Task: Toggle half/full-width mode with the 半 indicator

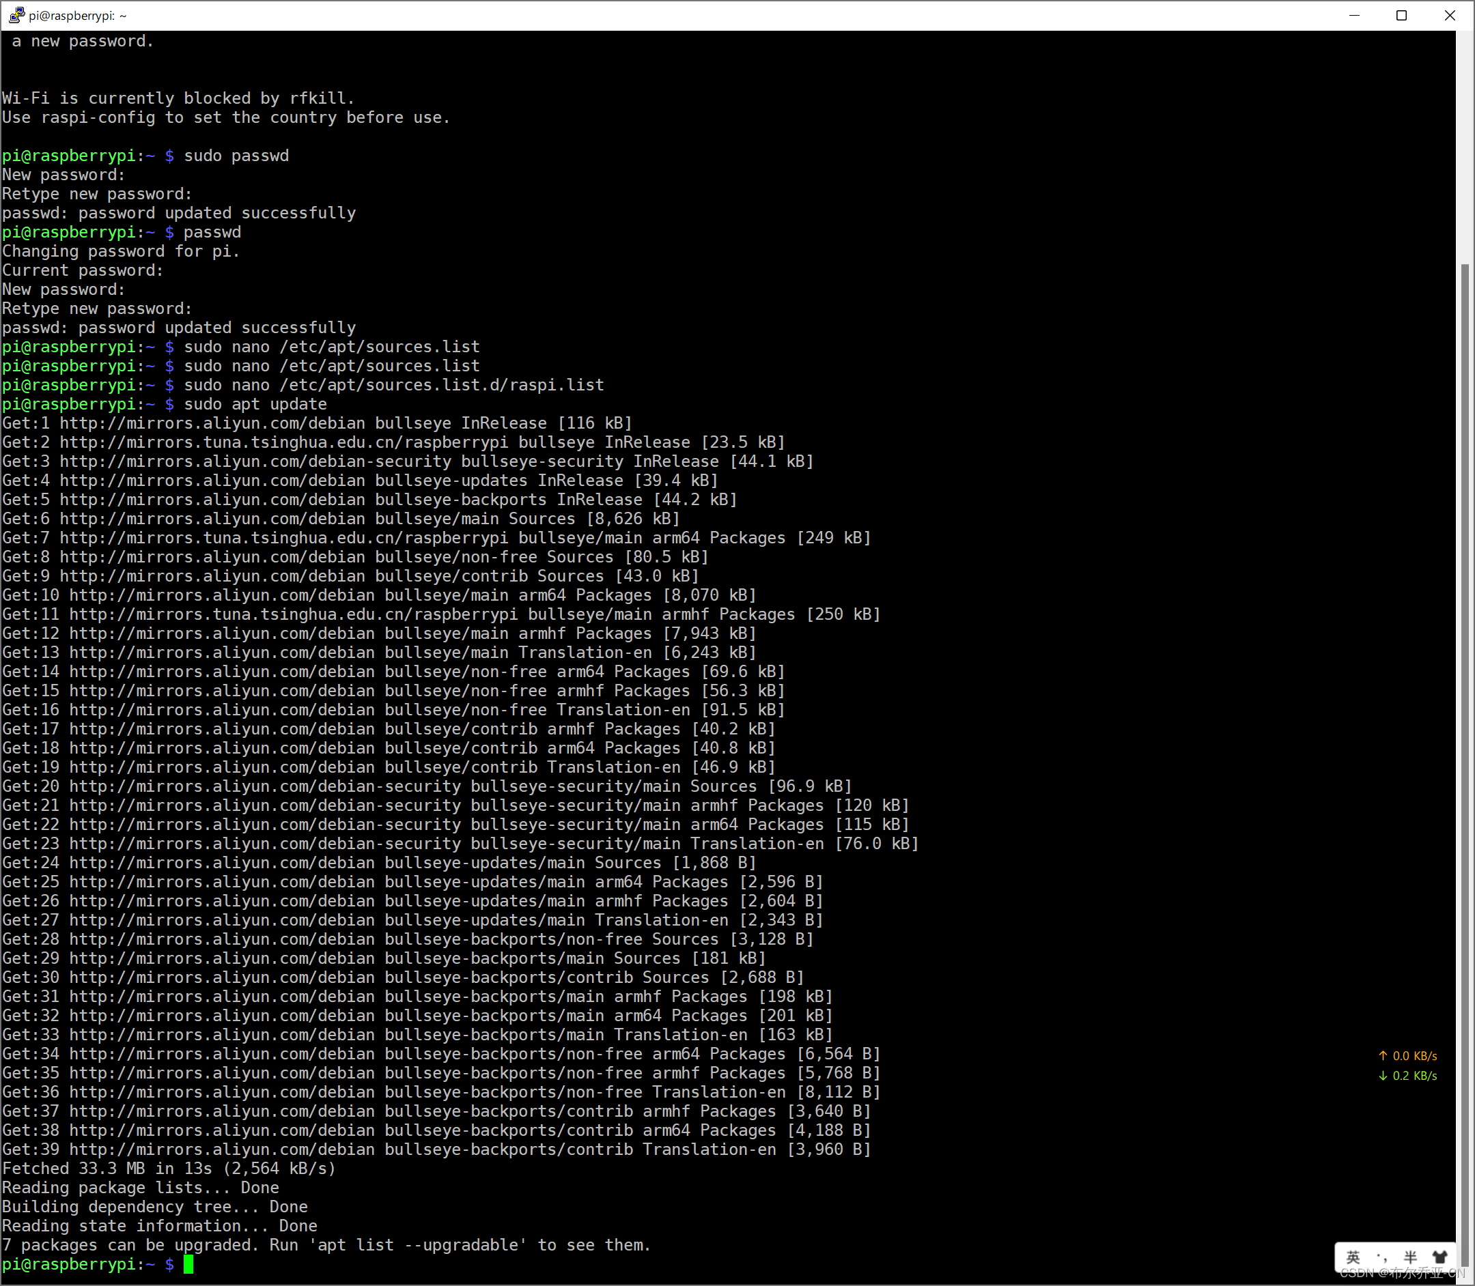Action: 1409,1257
